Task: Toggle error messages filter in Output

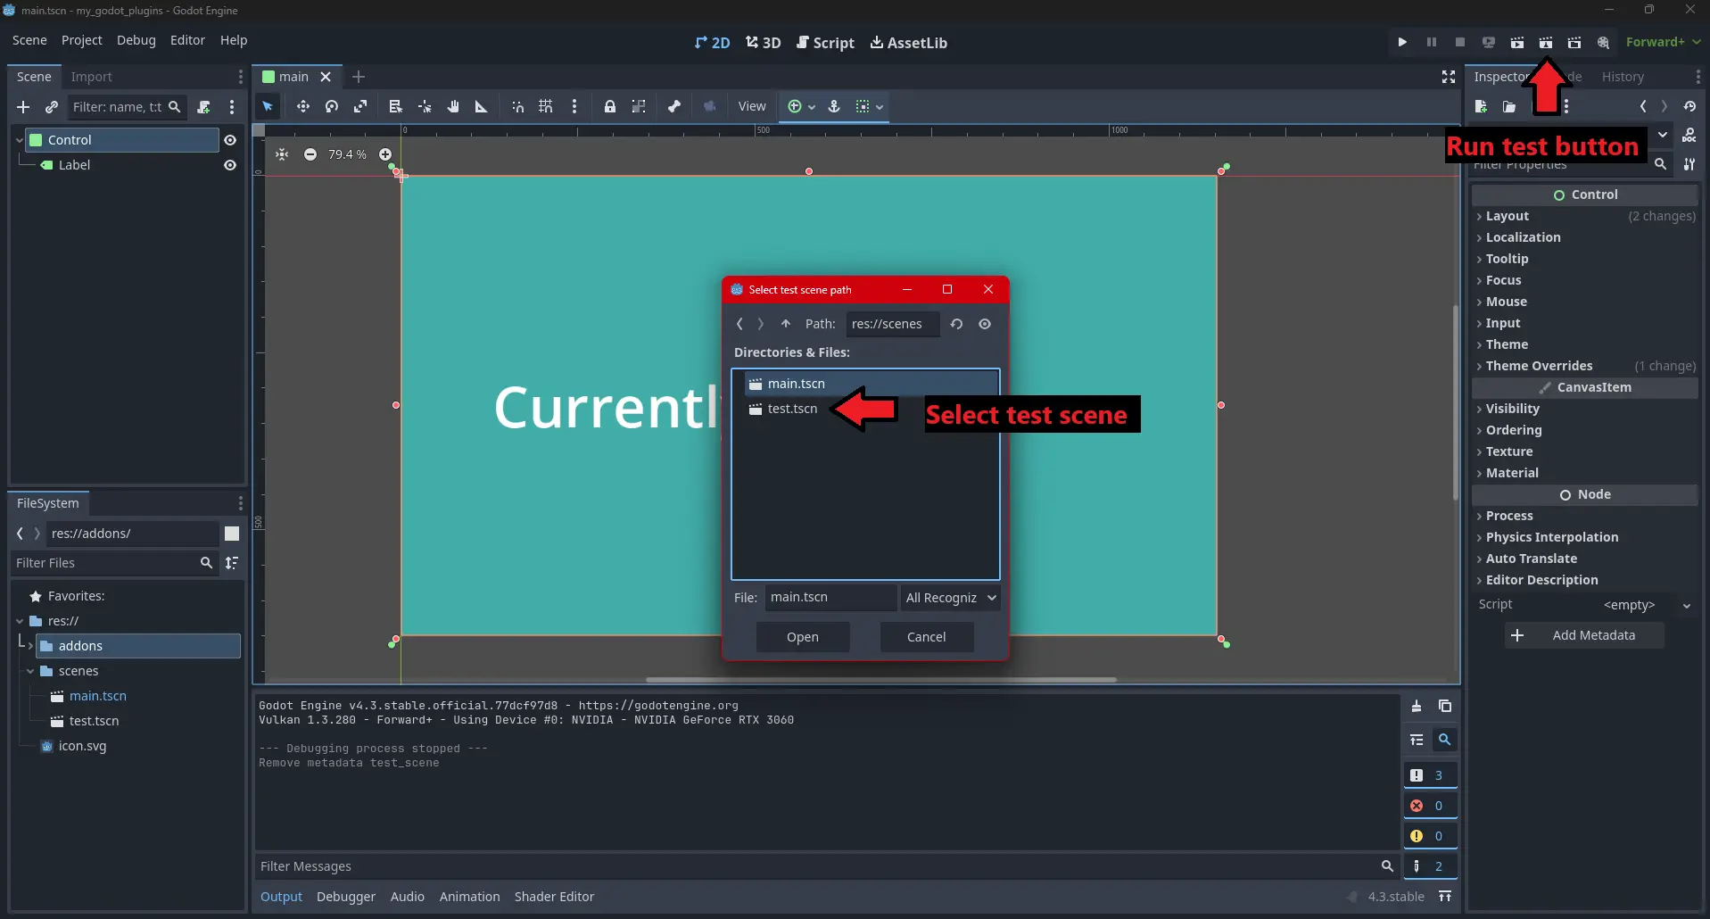Action: [1431, 806]
